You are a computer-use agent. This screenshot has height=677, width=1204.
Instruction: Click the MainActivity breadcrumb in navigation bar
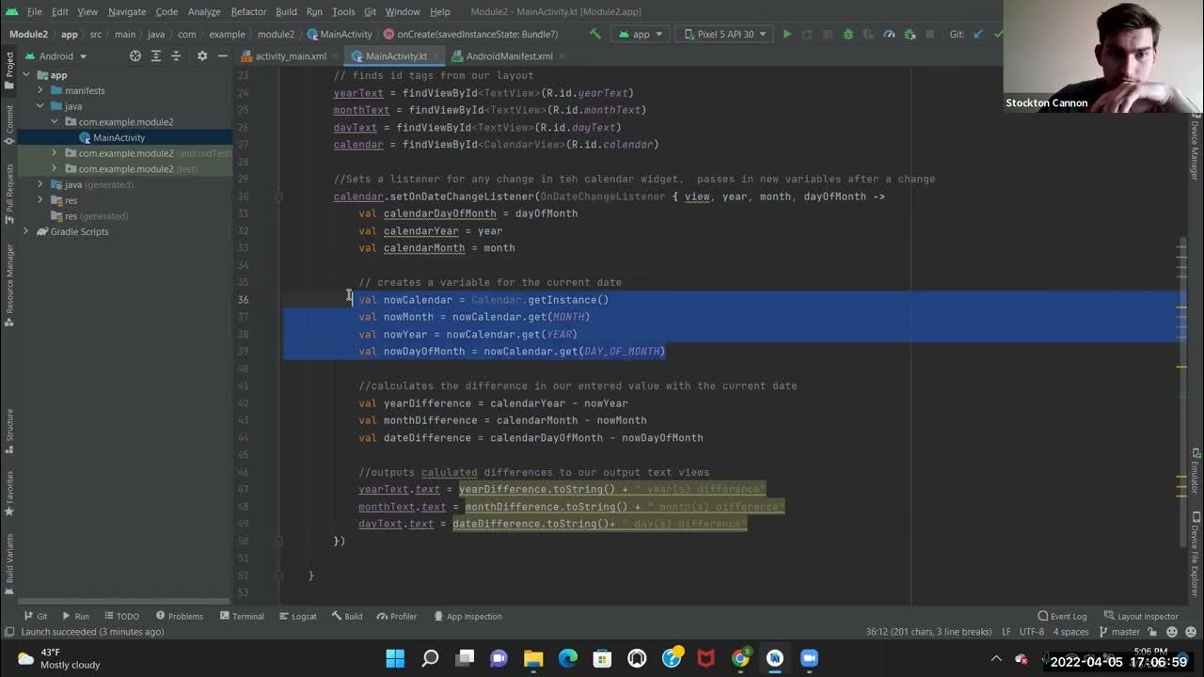pos(340,34)
